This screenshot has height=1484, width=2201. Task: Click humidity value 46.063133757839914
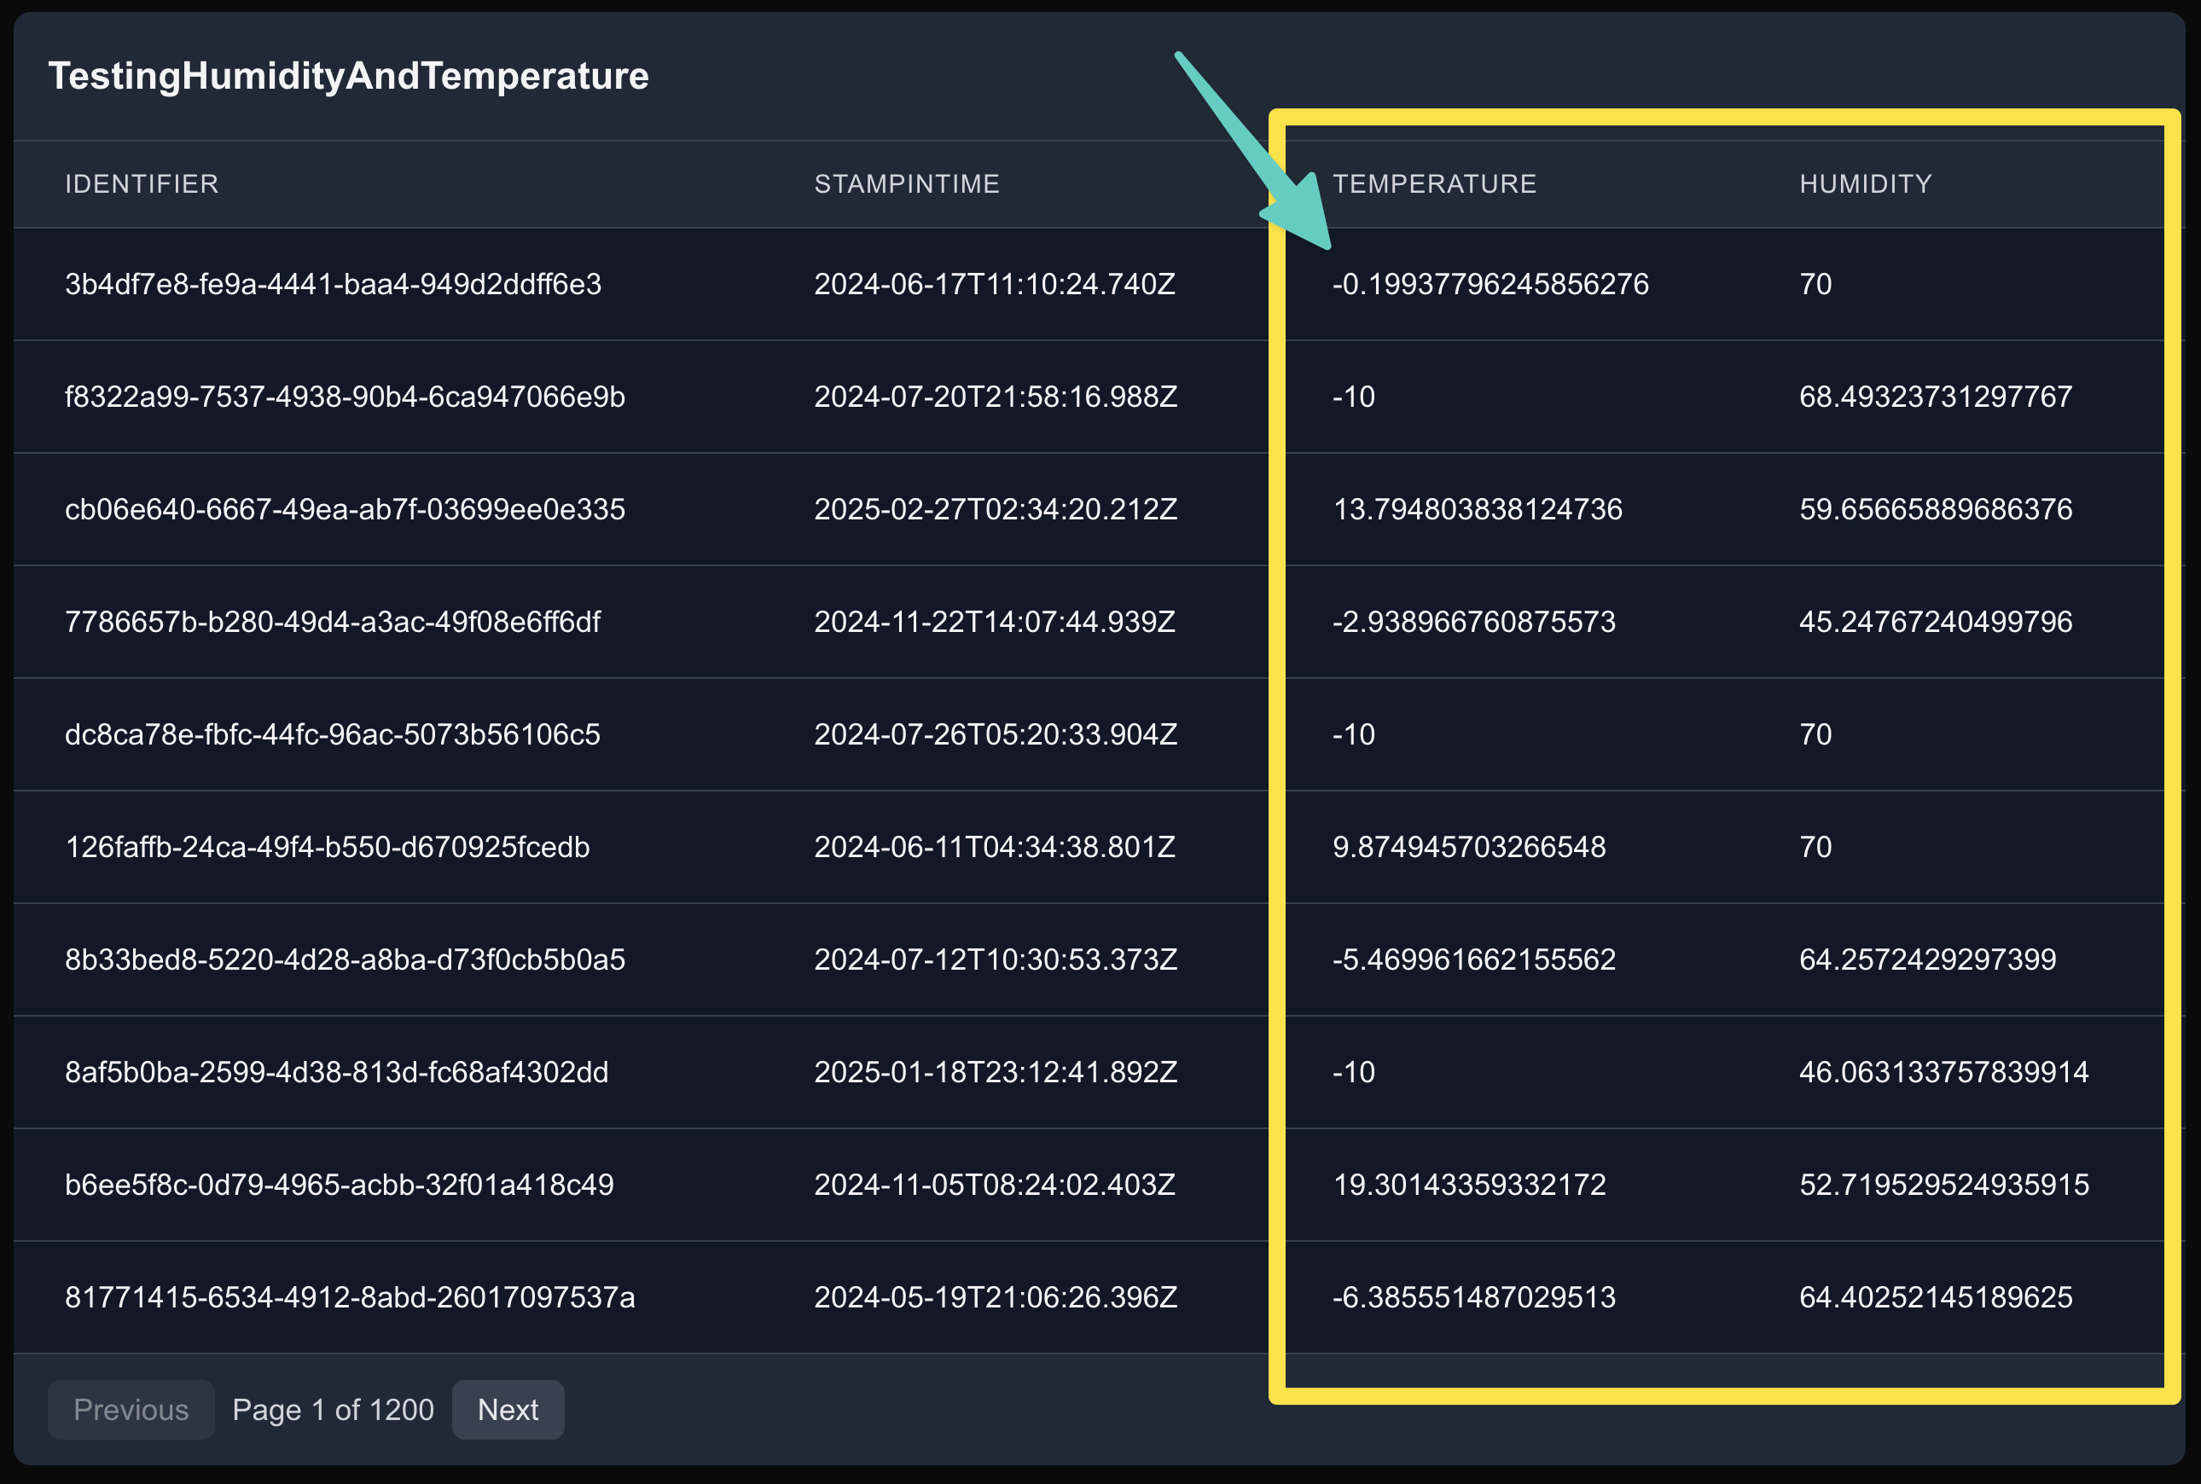[1943, 1072]
